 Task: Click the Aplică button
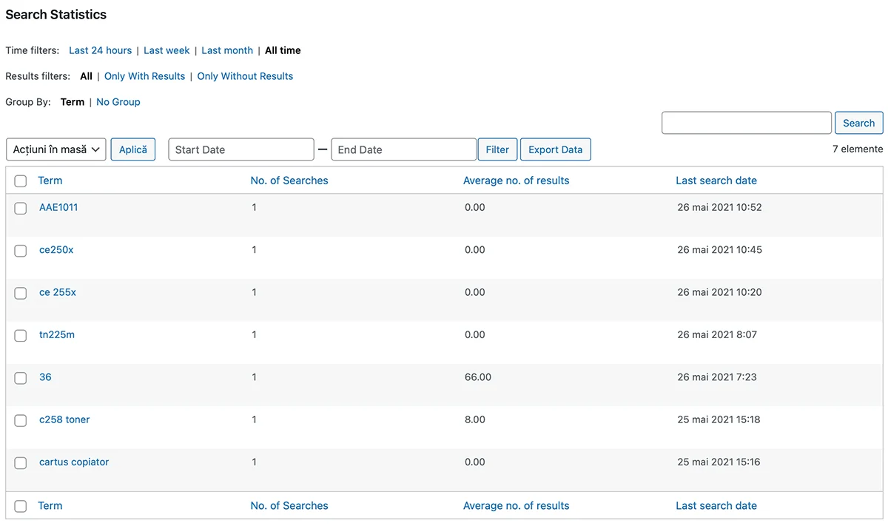point(133,149)
